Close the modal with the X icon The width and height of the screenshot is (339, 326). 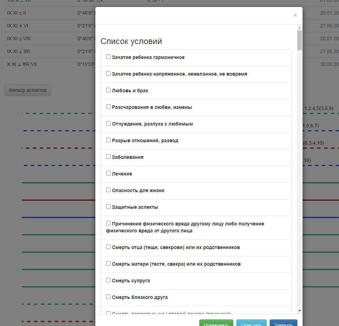(295, 15)
